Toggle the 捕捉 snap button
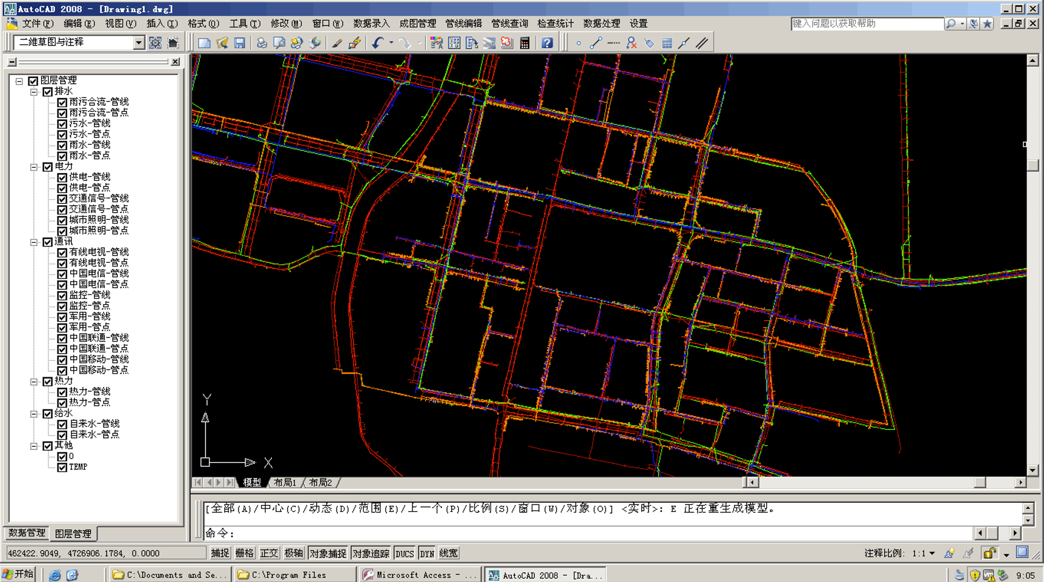 click(220, 553)
